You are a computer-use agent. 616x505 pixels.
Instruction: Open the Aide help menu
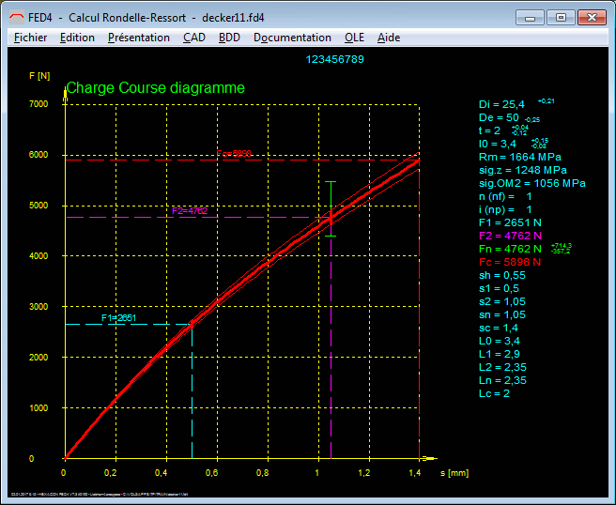coord(388,38)
